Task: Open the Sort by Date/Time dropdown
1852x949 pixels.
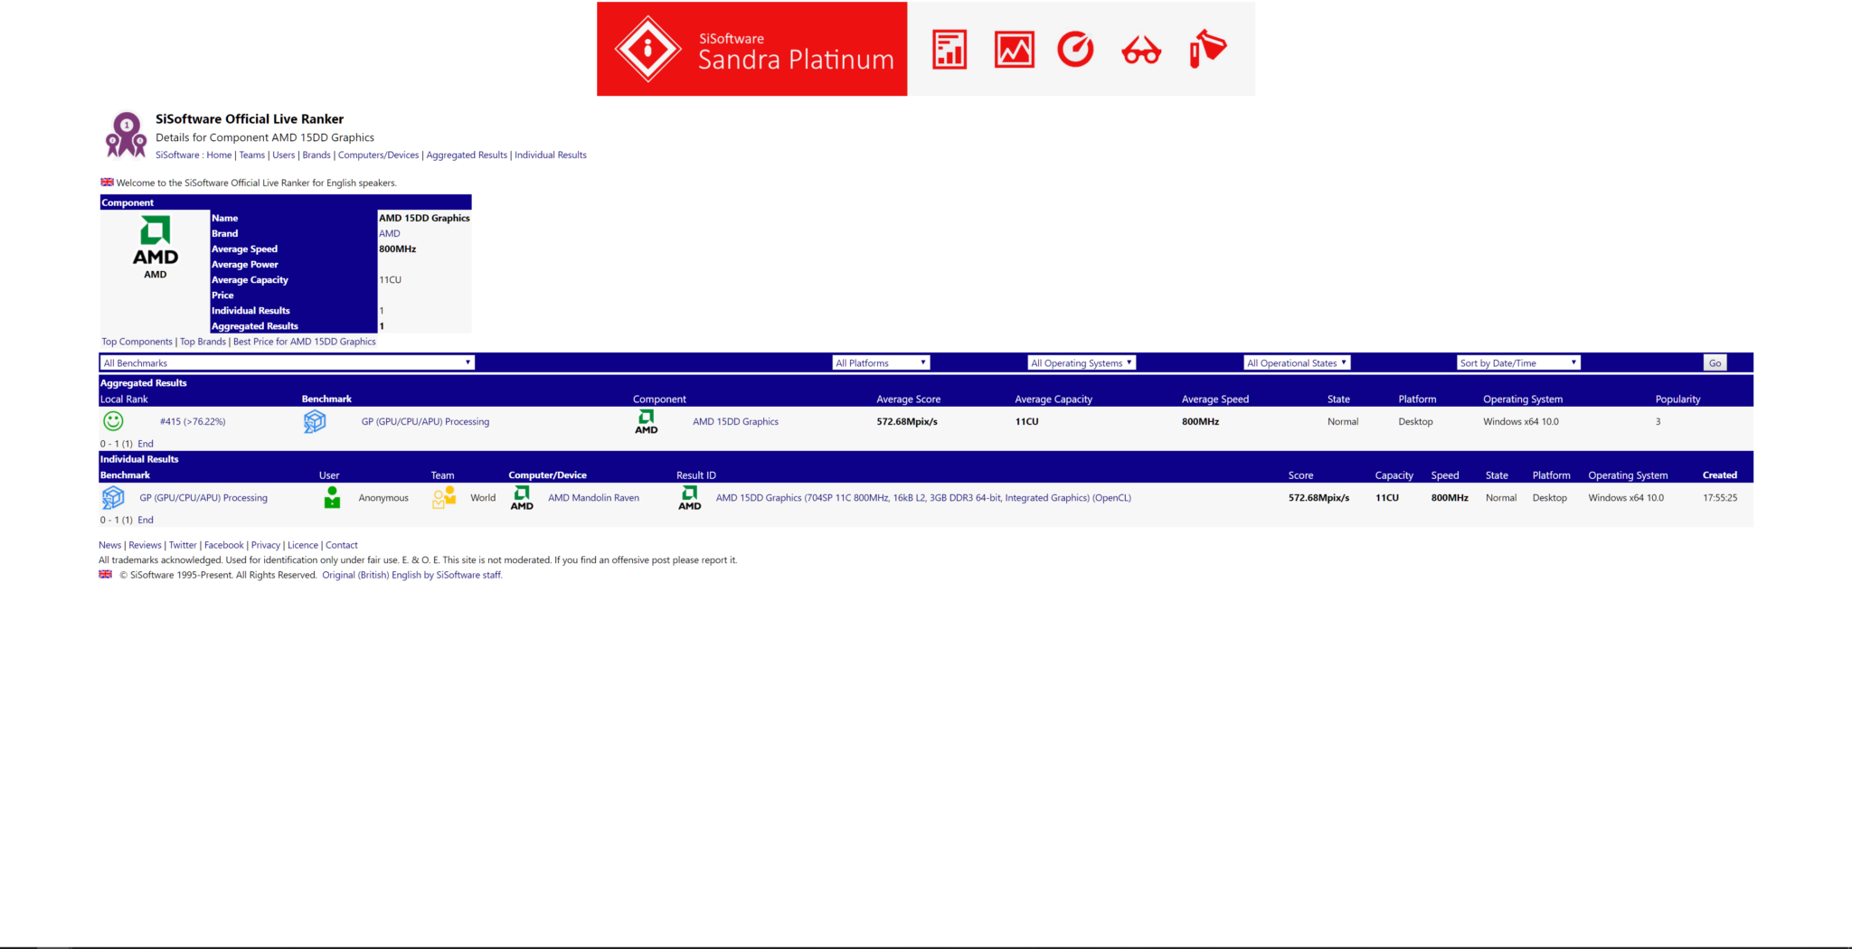Action: click(x=1518, y=362)
